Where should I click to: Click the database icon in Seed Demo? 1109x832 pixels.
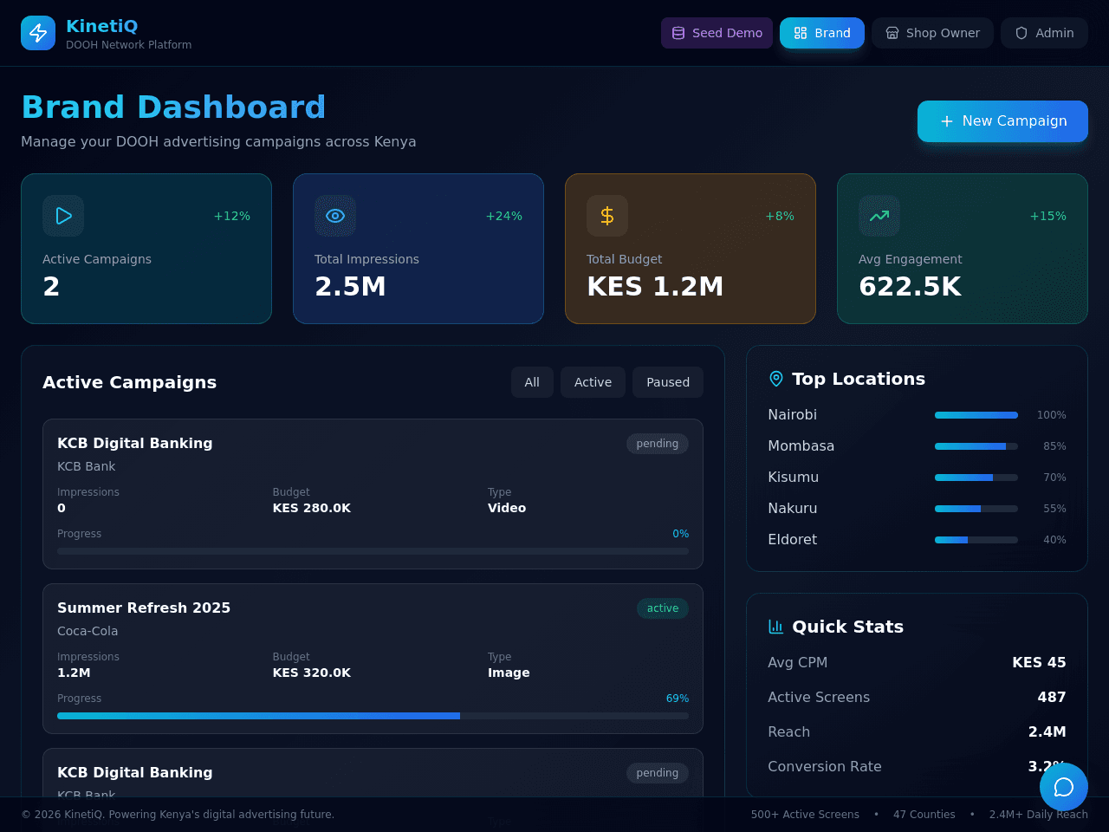click(678, 33)
